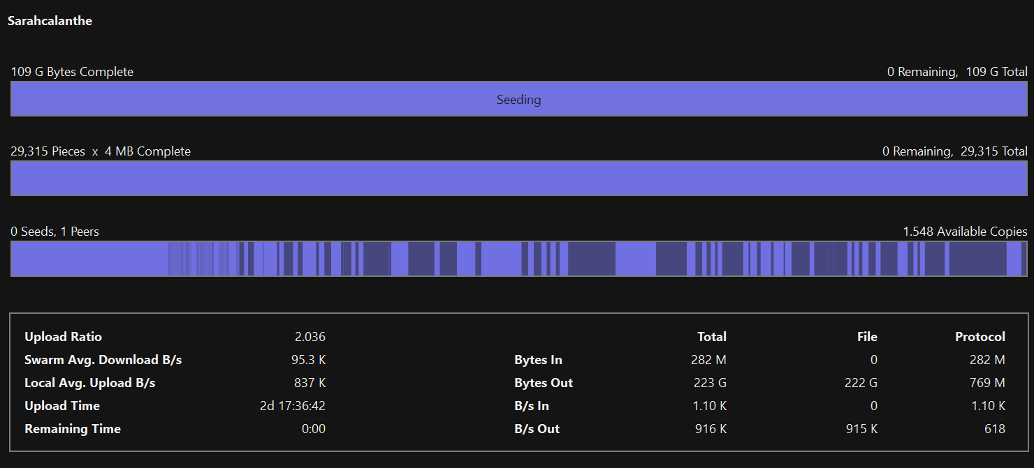The image size is (1034, 468).
Task: Click "0 Remaining, 29,315 Total" text
Action: (955, 151)
